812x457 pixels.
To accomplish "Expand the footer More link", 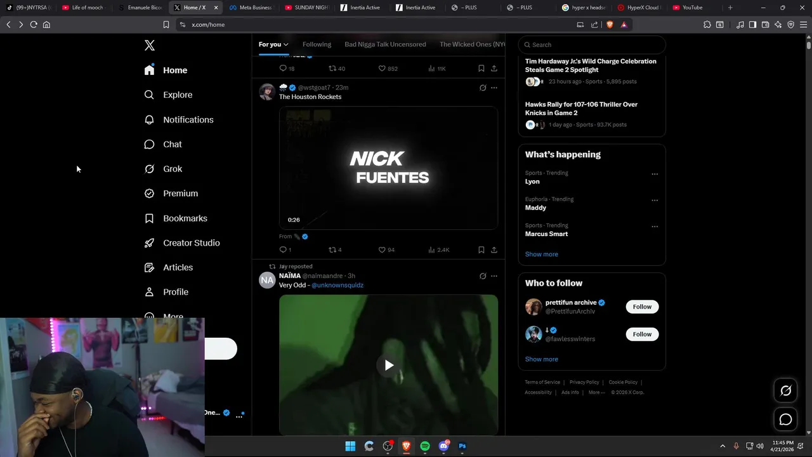I will pyautogui.click(x=596, y=392).
